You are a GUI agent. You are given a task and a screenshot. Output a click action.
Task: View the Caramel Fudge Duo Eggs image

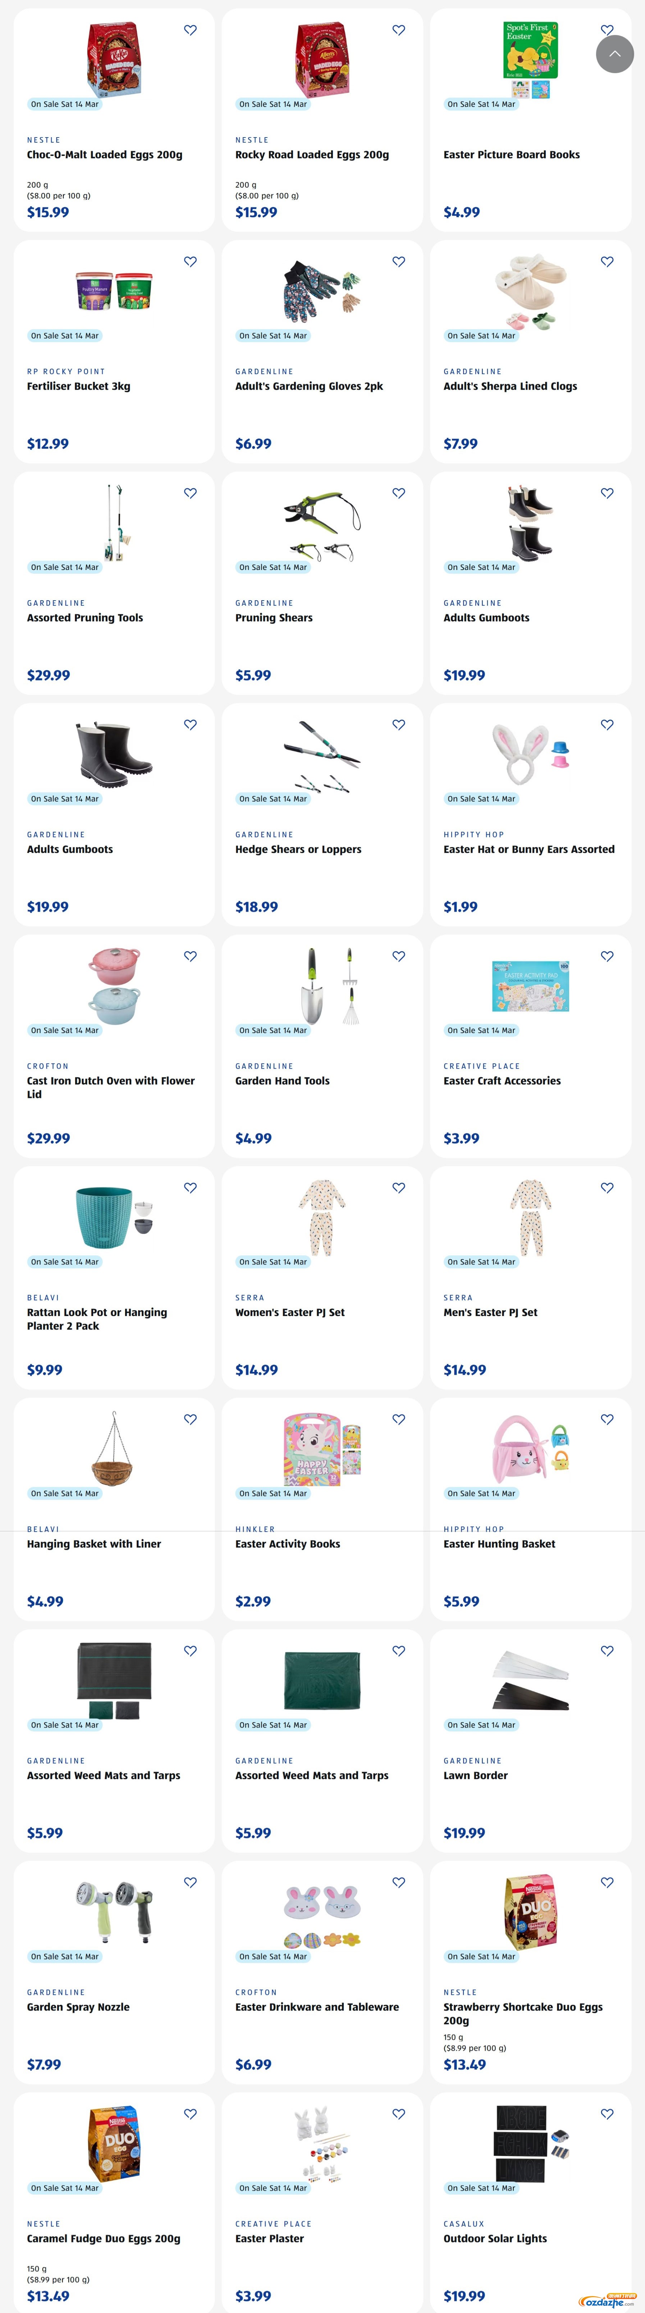point(114,2143)
